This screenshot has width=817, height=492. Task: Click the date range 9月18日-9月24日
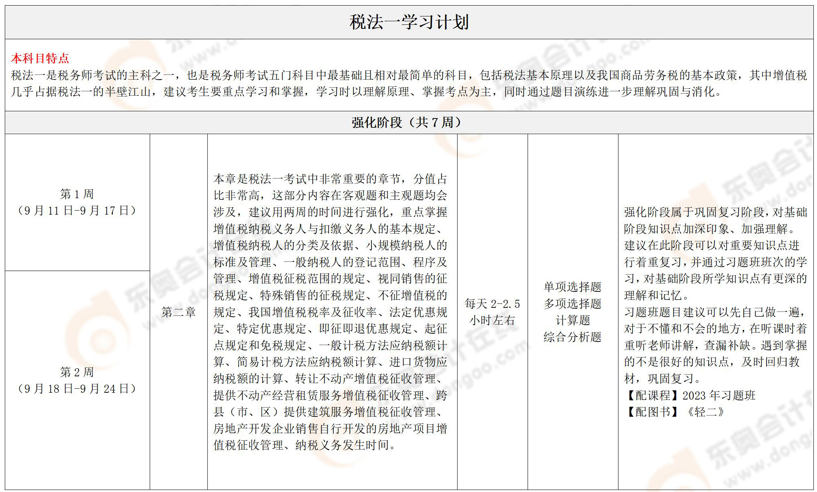(x=77, y=389)
